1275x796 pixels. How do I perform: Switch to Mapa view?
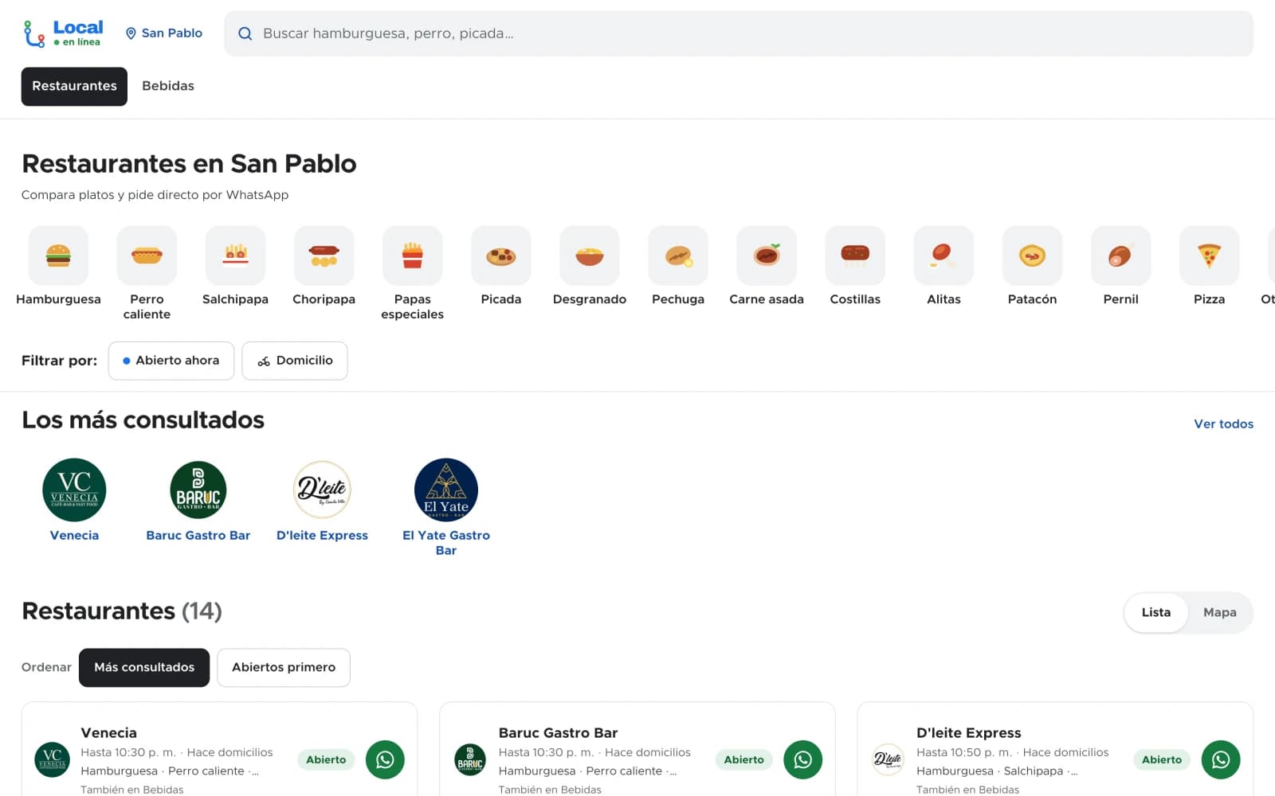click(1220, 612)
